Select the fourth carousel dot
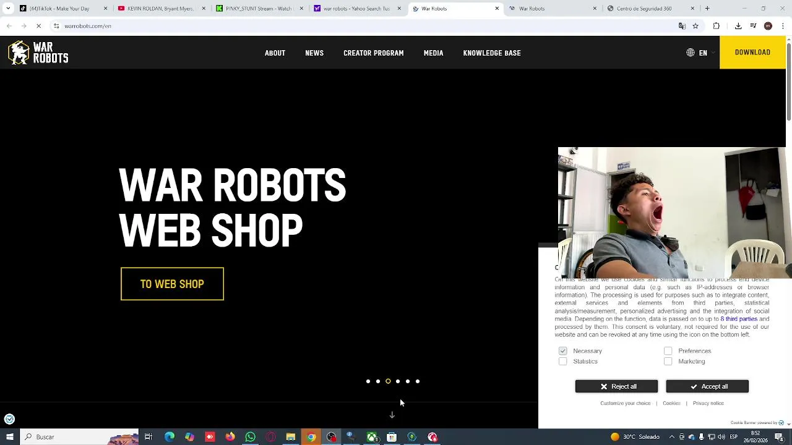Screen dimensions: 792x445 [x=398, y=381]
